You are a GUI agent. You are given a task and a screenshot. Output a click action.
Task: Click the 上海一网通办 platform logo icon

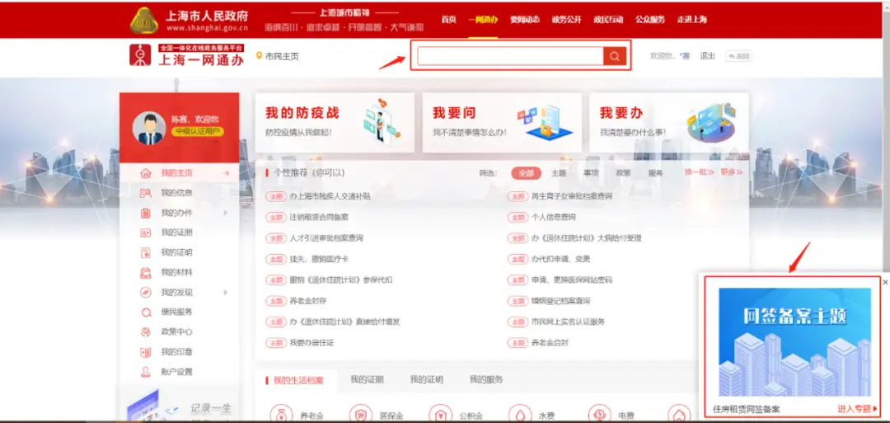point(140,55)
